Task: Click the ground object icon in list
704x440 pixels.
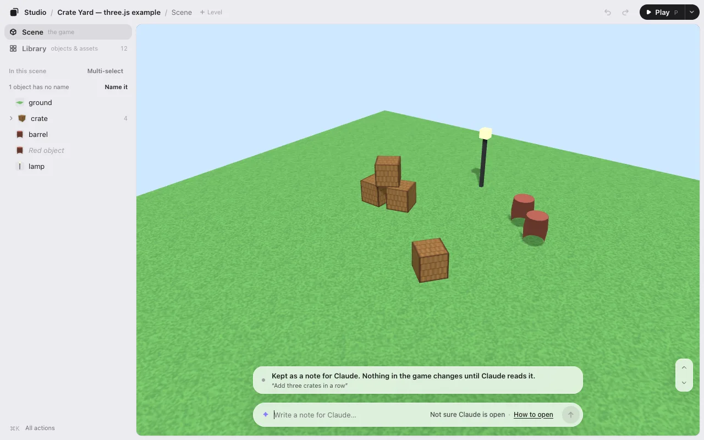Action: (x=20, y=103)
